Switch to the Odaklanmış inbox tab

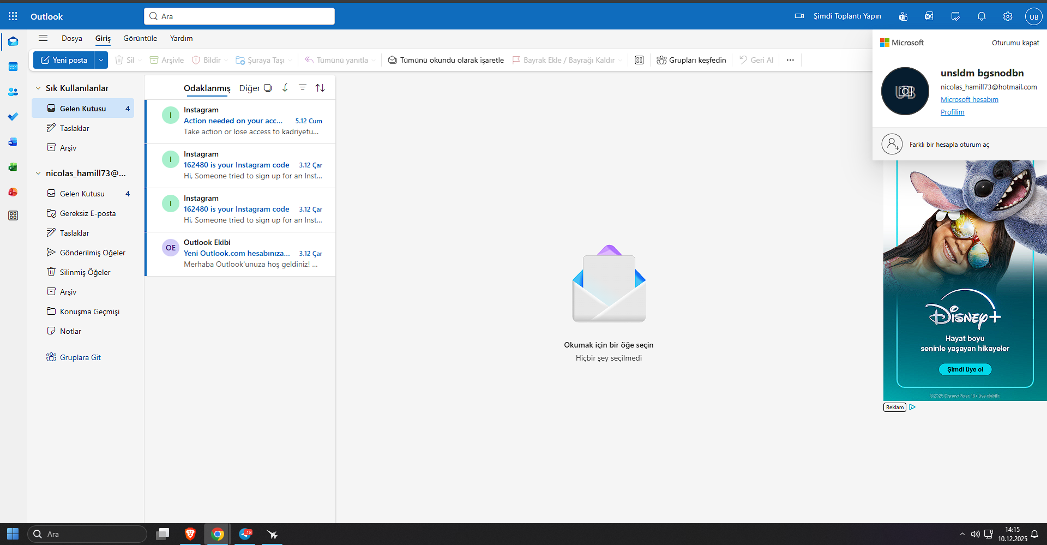[x=207, y=88]
